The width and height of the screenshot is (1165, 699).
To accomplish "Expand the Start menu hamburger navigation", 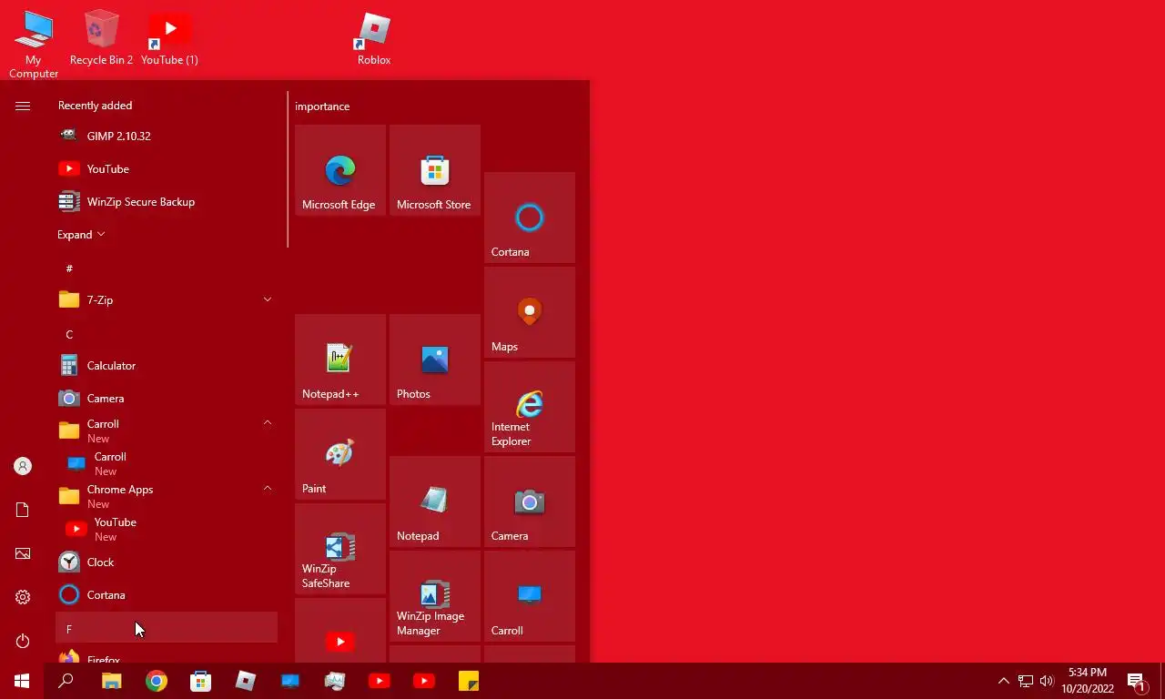I will click(23, 106).
